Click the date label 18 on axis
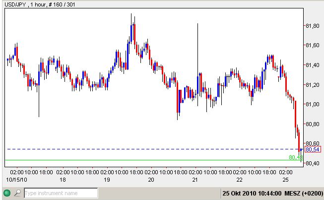Screen dimensions: 324x200 (63, 180)
